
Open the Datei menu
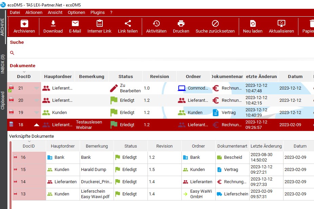click(15, 13)
